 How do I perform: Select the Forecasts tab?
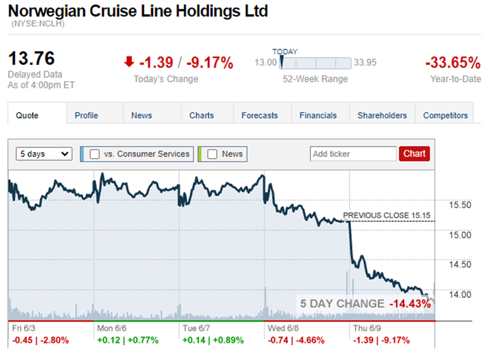point(259,116)
